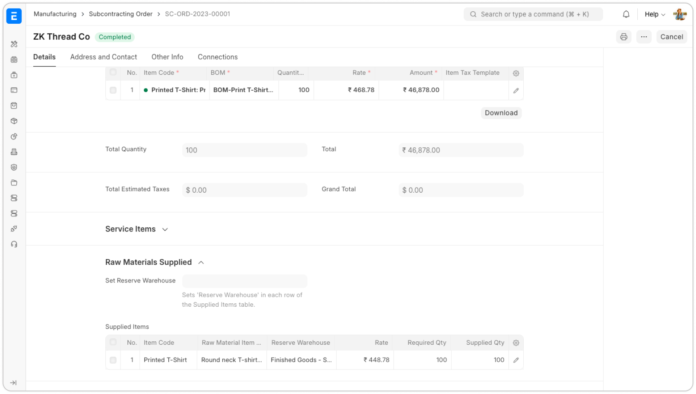Open the Connections tab
This screenshot has height=394, width=696.
[x=218, y=57]
